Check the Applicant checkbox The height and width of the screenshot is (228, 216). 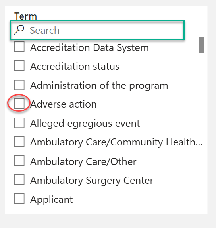(19, 199)
